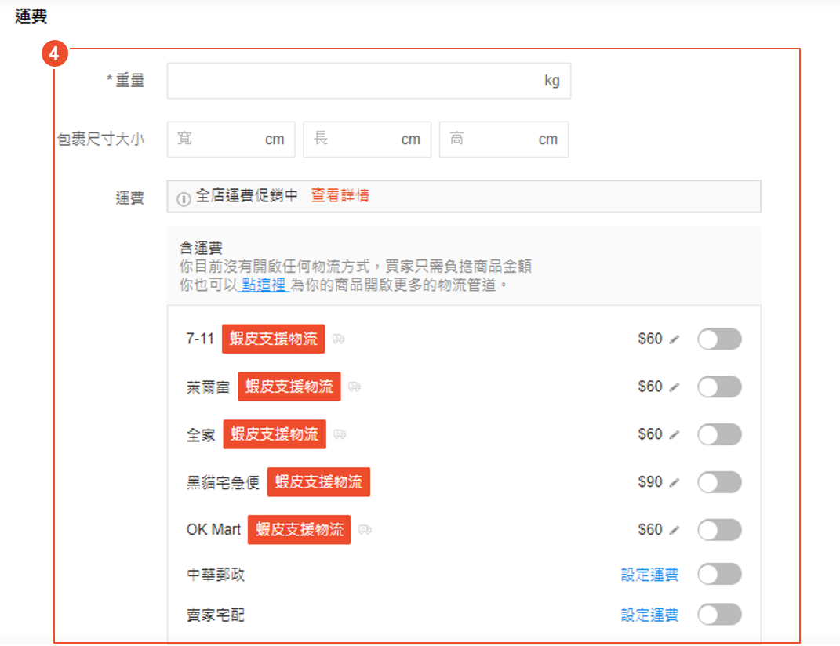Click the 點這裡 link for more logistics
The width and height of the screenshot is (840, 646).
(x=264, y=285)
